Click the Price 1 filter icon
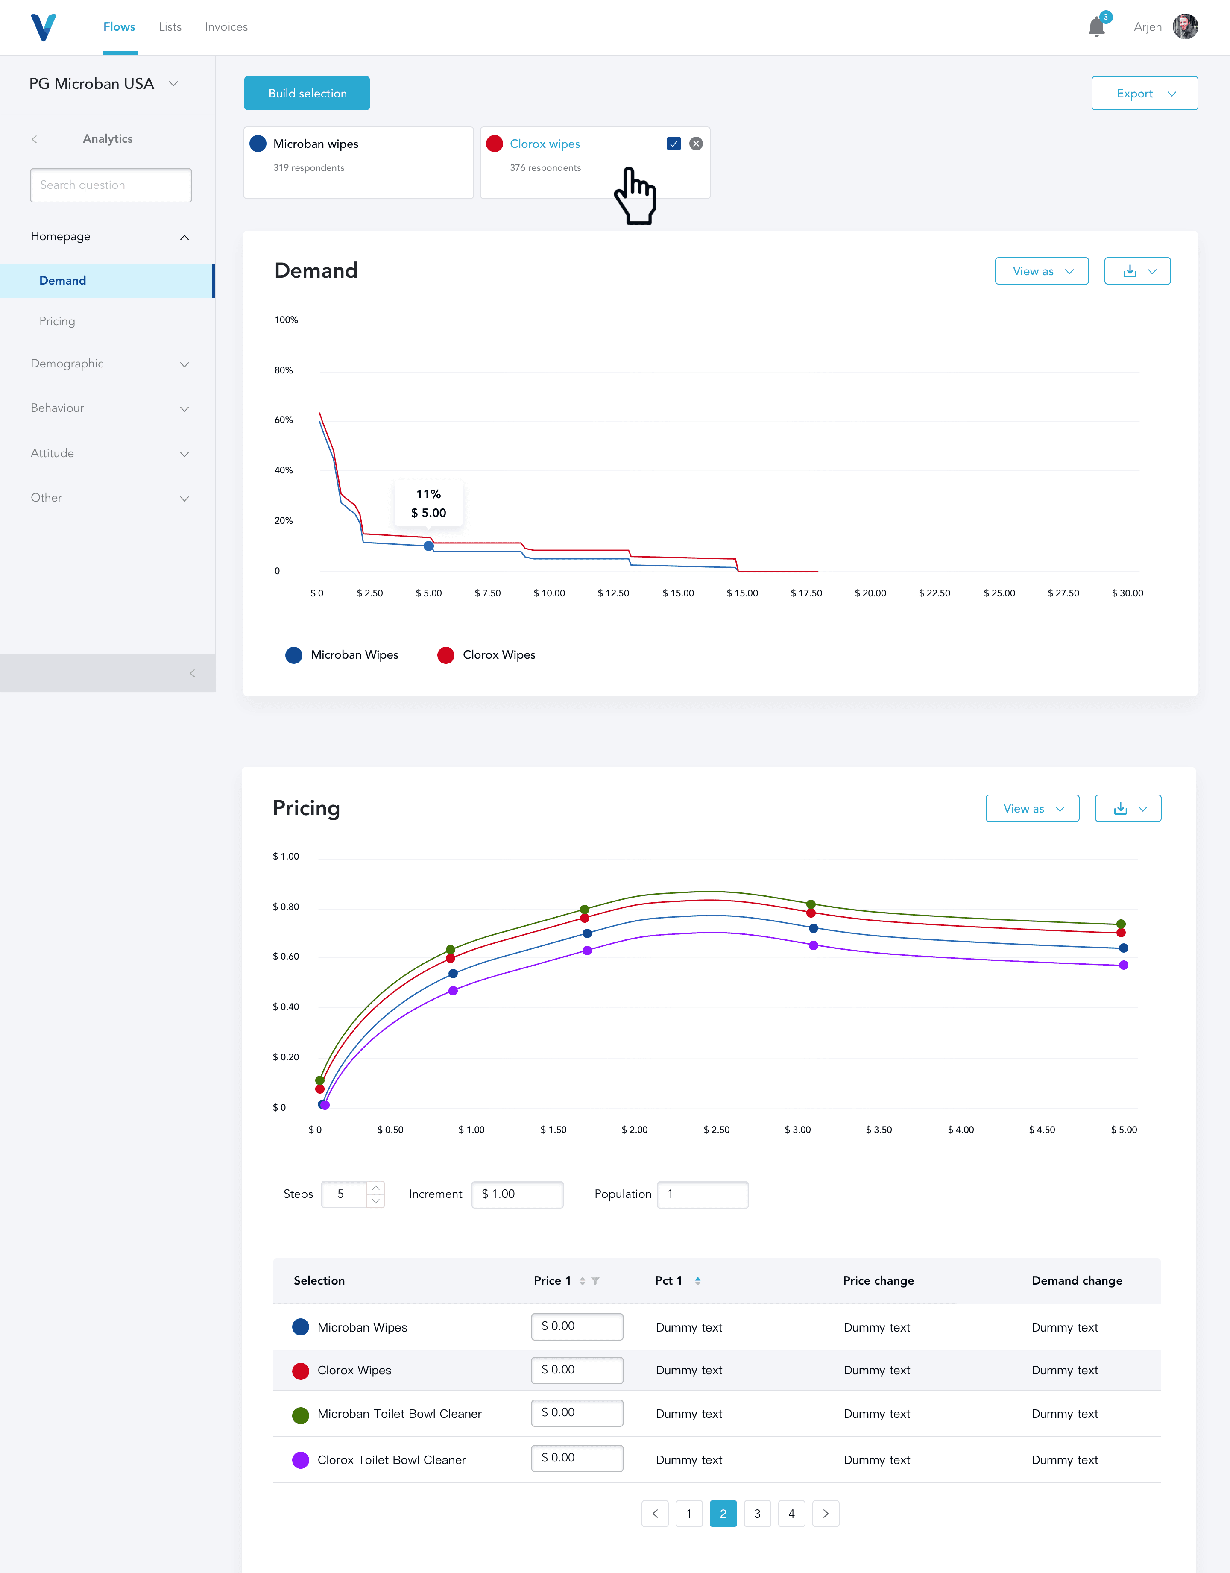The height and width of the screenshot is (1573, 1230). [595, 1281]
